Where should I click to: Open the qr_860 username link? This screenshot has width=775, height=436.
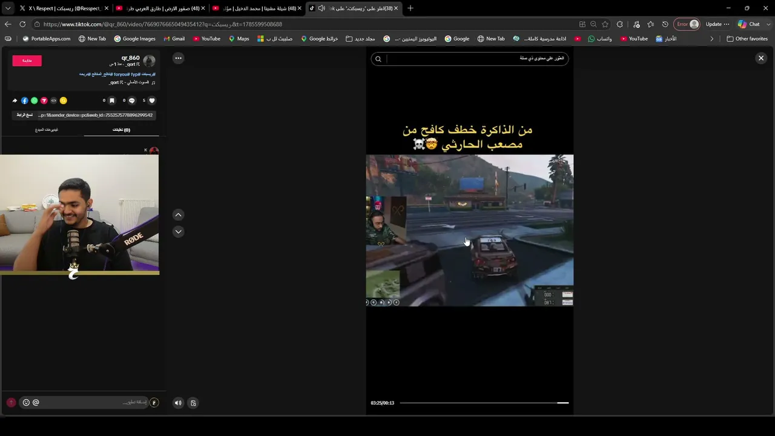click(x=130, y=58)
